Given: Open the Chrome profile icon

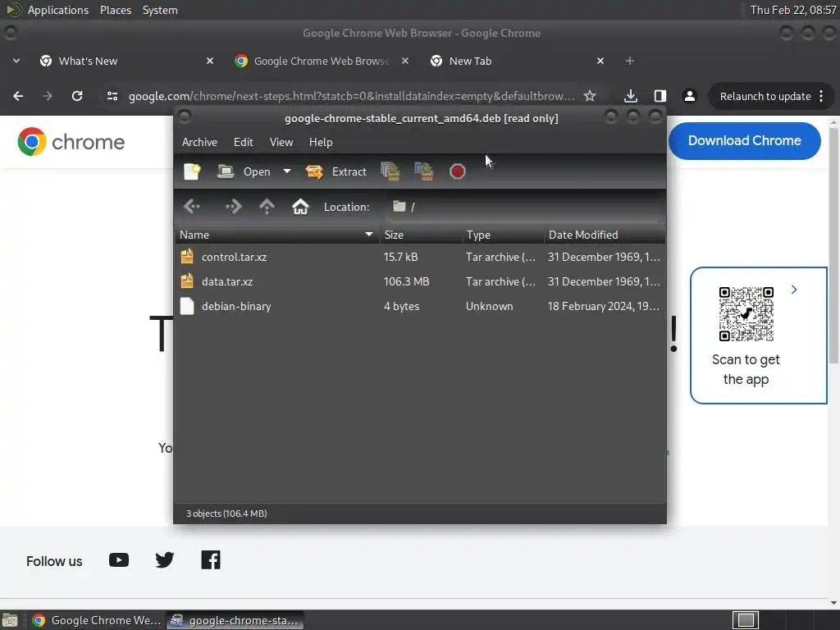Looking at the screenshot, I should [x=689, y=96].
